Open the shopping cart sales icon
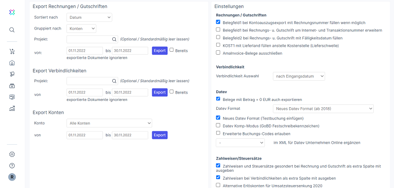 [12, 52]
